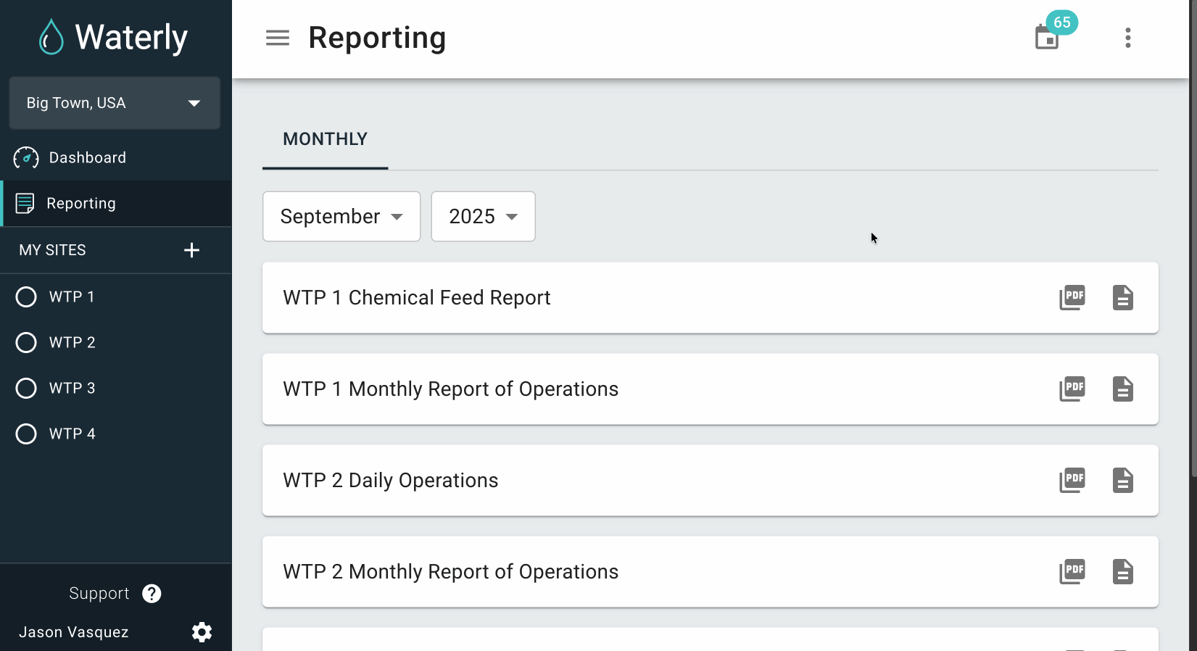The image size is (1197, 651).
Task: Switch to the MONTHLY tab
Action: [x=325, y=139]
